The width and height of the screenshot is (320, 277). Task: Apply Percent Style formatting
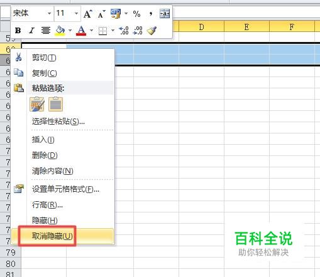[x=136, y=14]
